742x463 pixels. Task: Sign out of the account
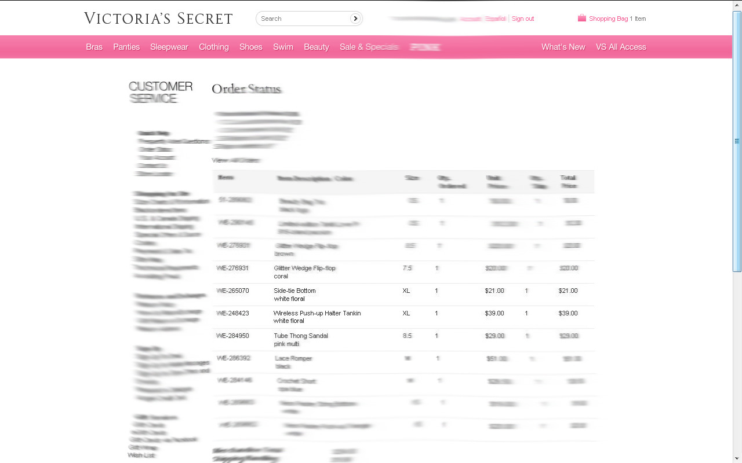(x=523, y=19)
